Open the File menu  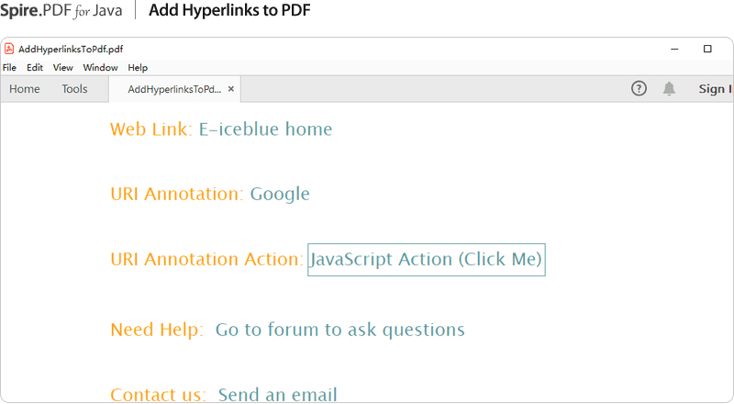(9, 68)
